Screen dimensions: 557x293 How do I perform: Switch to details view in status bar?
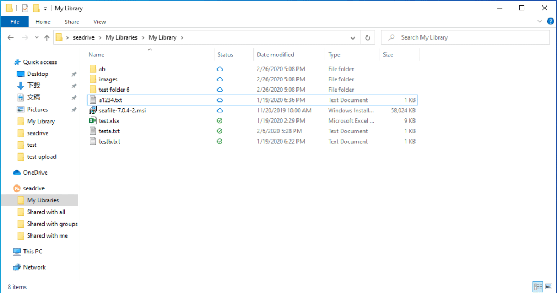[x=537, y=286]
